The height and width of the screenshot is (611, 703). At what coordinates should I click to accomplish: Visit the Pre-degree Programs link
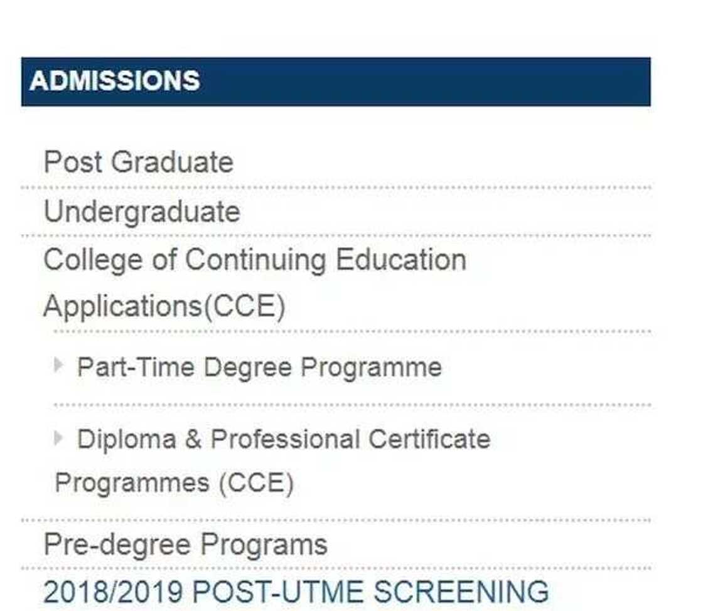click(x=185, y=545)
